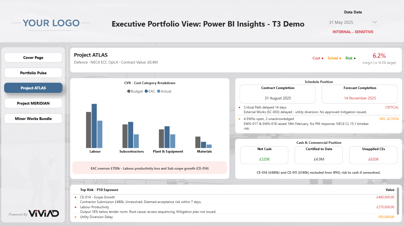The width and height of the screenshot is (404, 226).
Task: Open the Data Date dropdown chevron
Action: [x=375, y=22]
